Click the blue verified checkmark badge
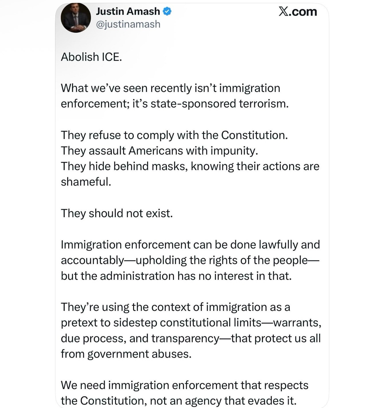Image resolution: width=370 pixels, height=408 pixels. (x=167, y=11)
